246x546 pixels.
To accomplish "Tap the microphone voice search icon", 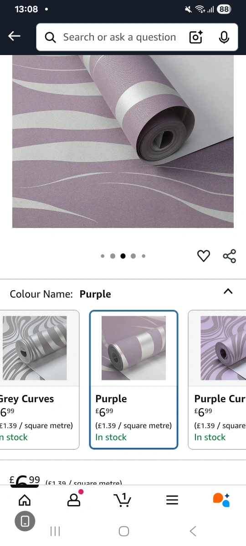I will pyautogui.click(x=224, y=37).
